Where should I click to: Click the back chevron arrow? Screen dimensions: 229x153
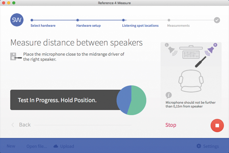tap(13, 125)
